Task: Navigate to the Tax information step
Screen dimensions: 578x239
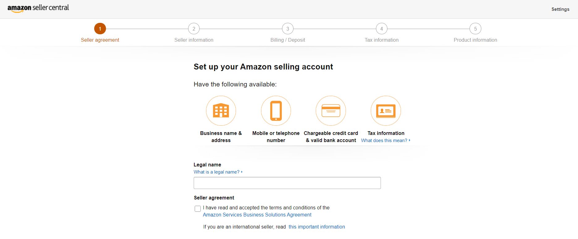Action: coord(382,28)
